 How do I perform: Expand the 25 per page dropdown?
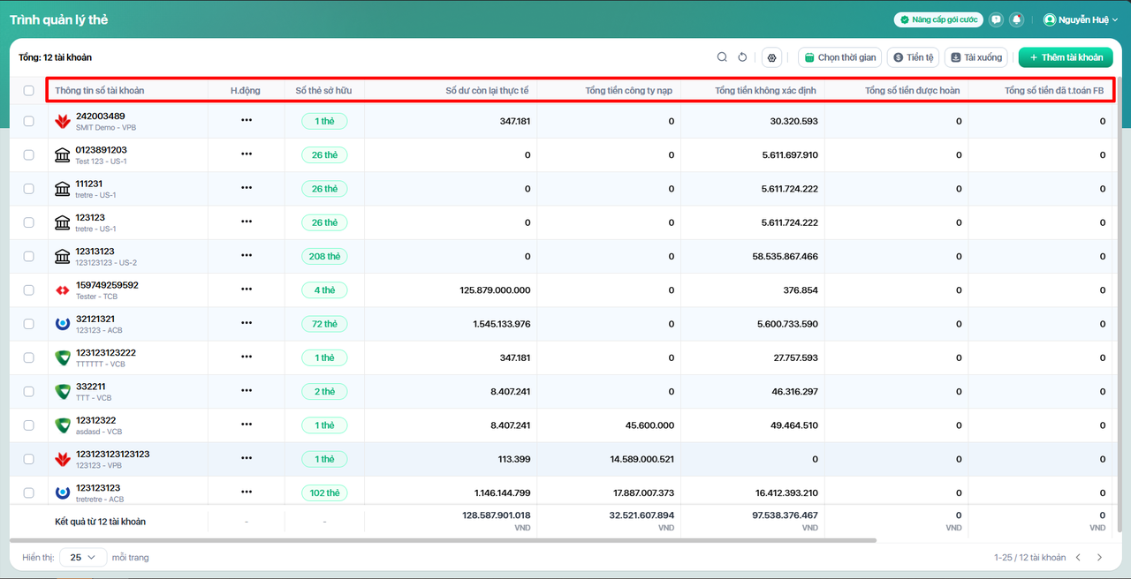pos(83,558)
